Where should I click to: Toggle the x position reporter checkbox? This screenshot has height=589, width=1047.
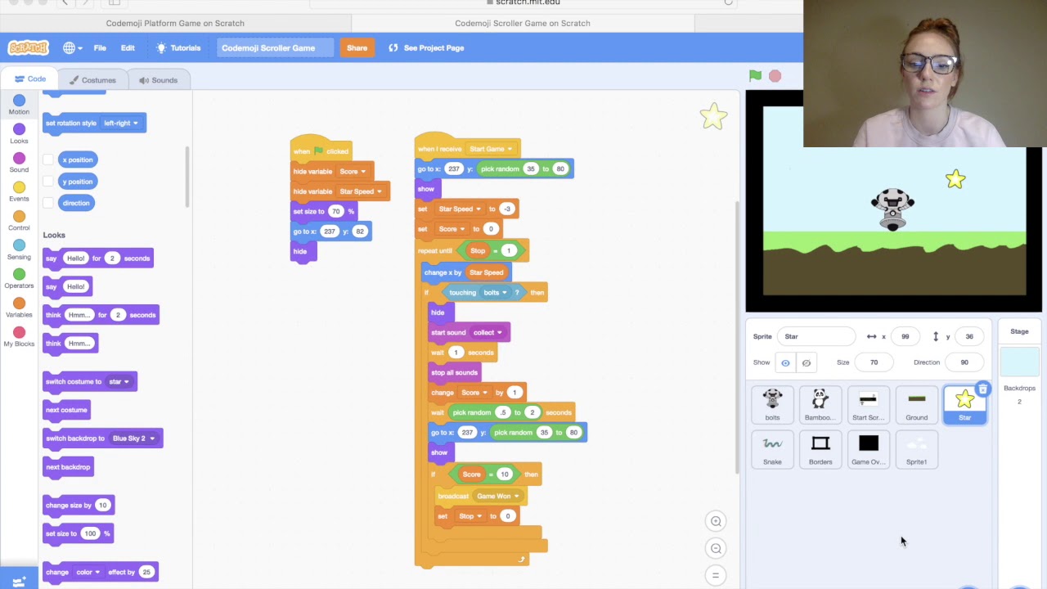[48, 160]
